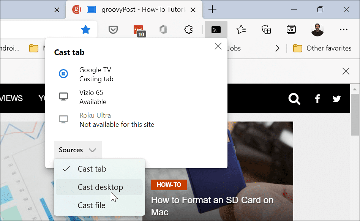The height and width of the screenshot is (221, 360).
Task: Click the Cast icon in the toolbar
Action: (216, 30)
